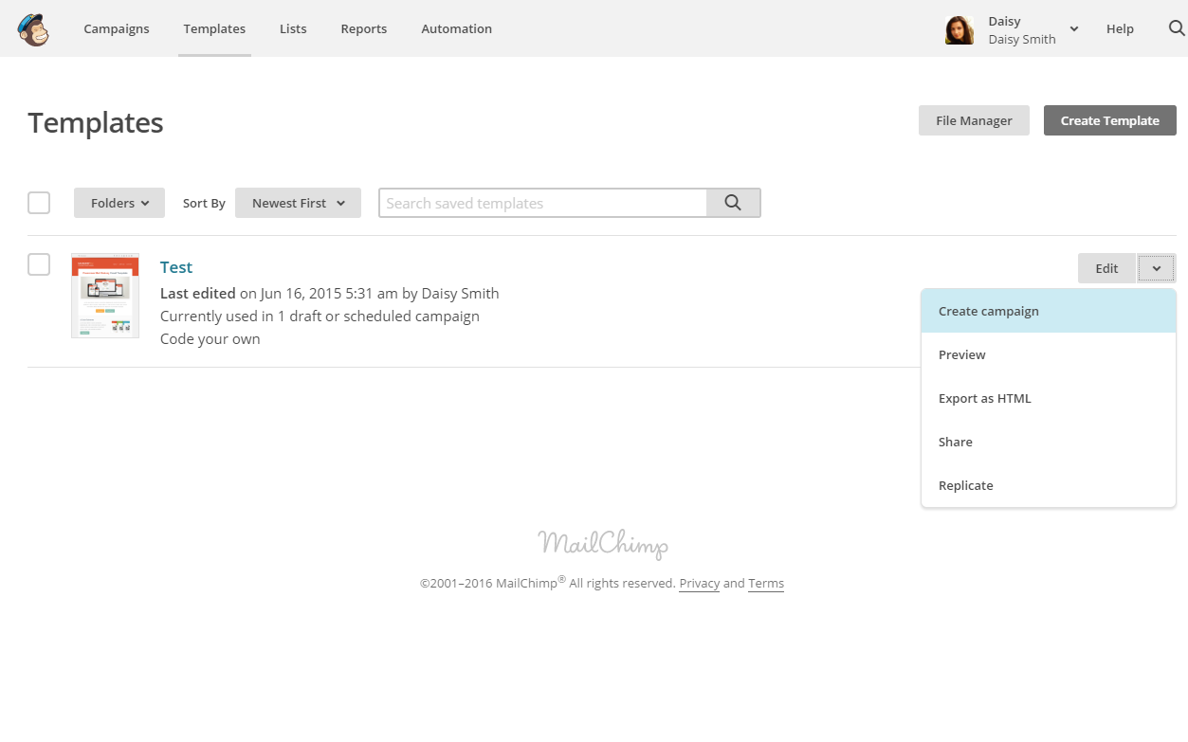The height and width of the screenshot is (742, 1188).
Task: Go to the Campaigns tab
Action: (117, 28)
